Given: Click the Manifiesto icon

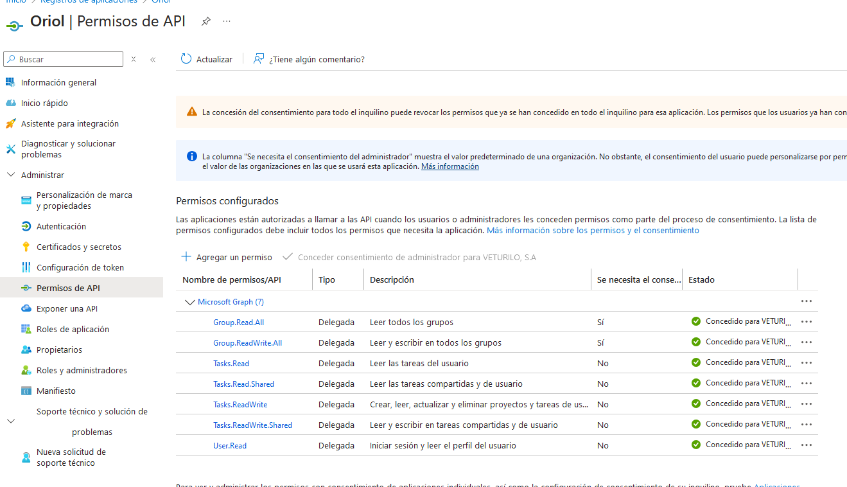Looking at the screenshot, I should coord(26,391).
